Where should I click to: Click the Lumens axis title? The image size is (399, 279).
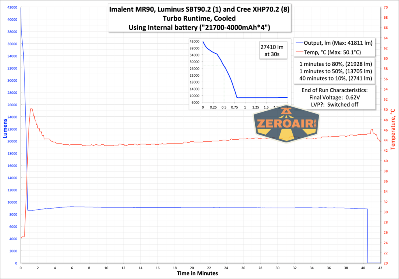coord(5,128)
